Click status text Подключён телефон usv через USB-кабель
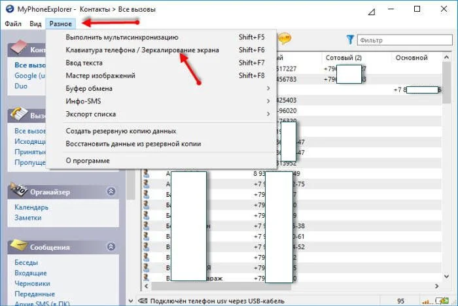 pos(217,301)
